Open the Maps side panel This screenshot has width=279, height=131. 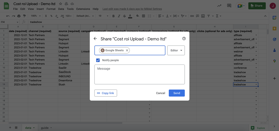pos(274,61)
